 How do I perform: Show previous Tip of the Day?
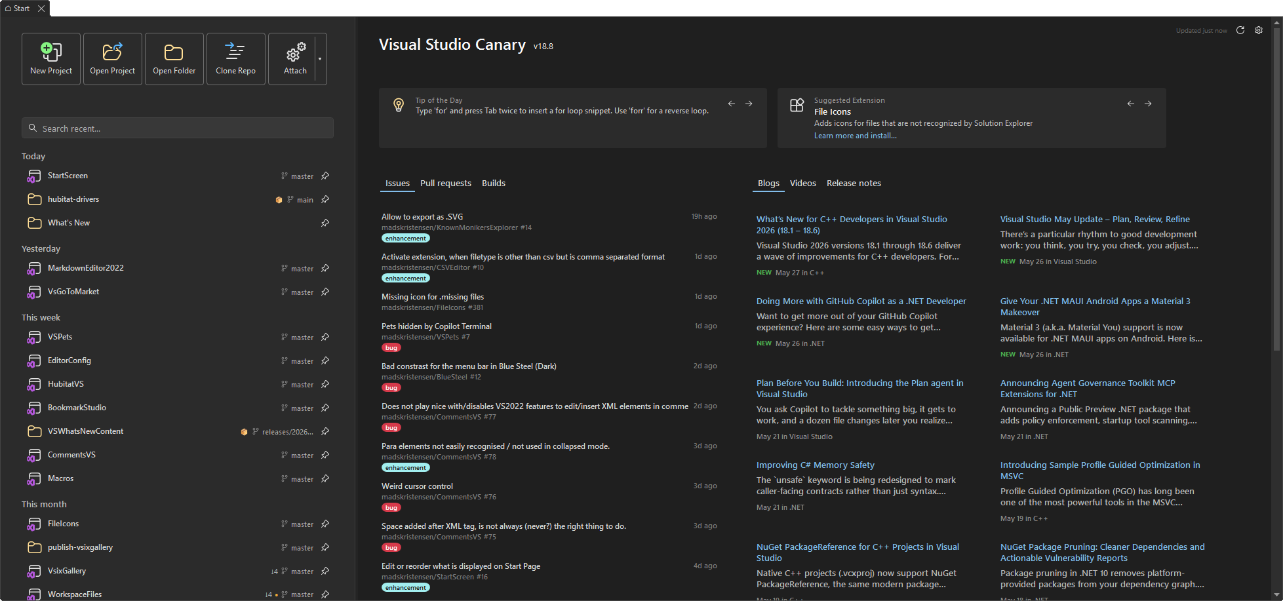732,104
